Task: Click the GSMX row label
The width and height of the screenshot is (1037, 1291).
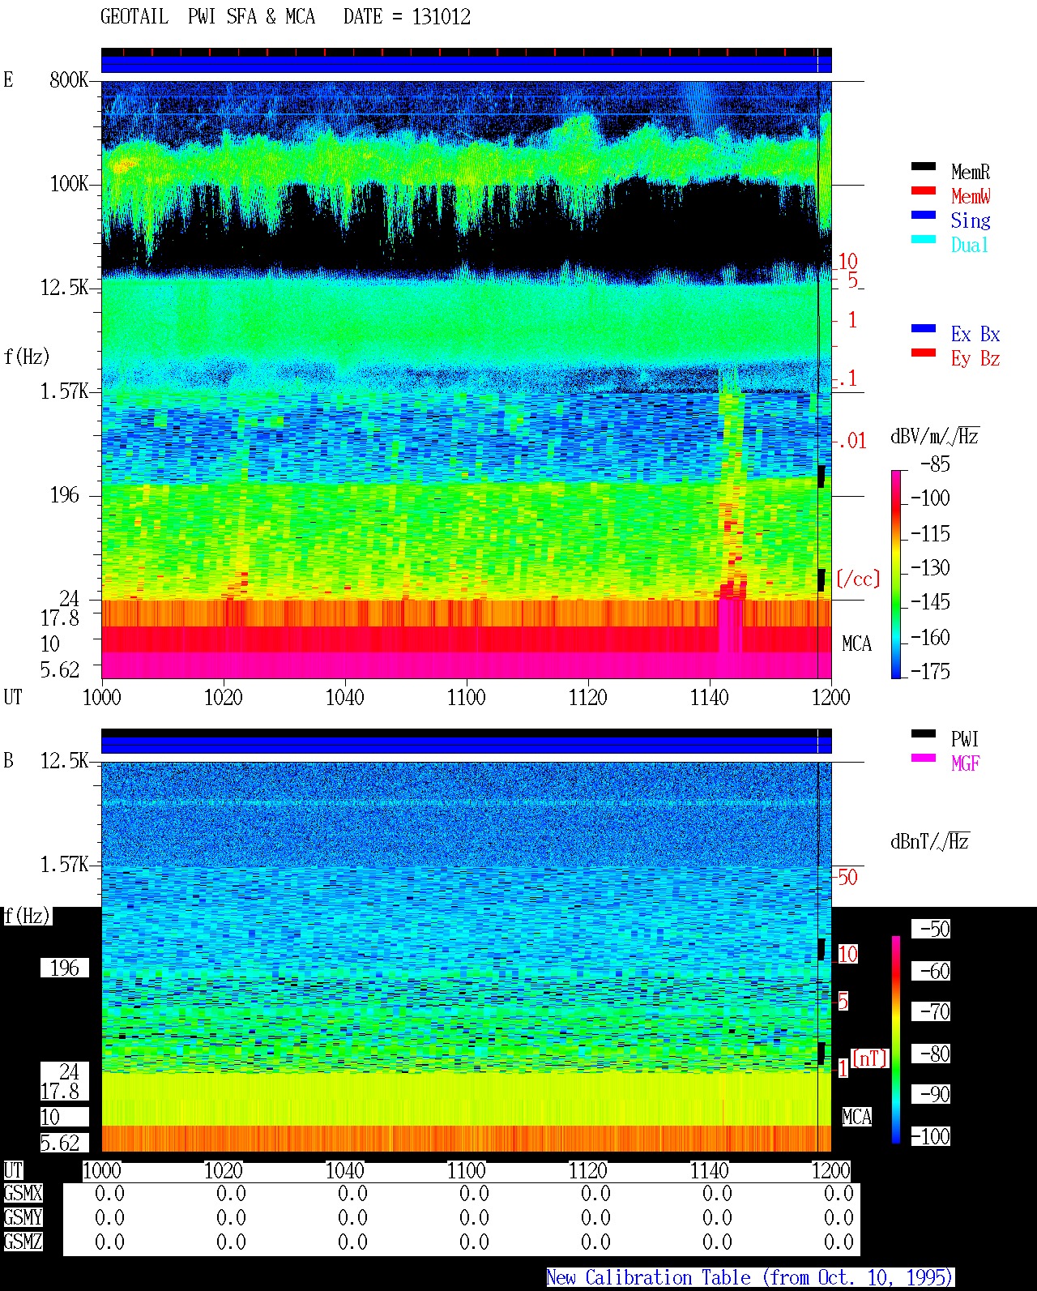Action: tap(23, 1194)
